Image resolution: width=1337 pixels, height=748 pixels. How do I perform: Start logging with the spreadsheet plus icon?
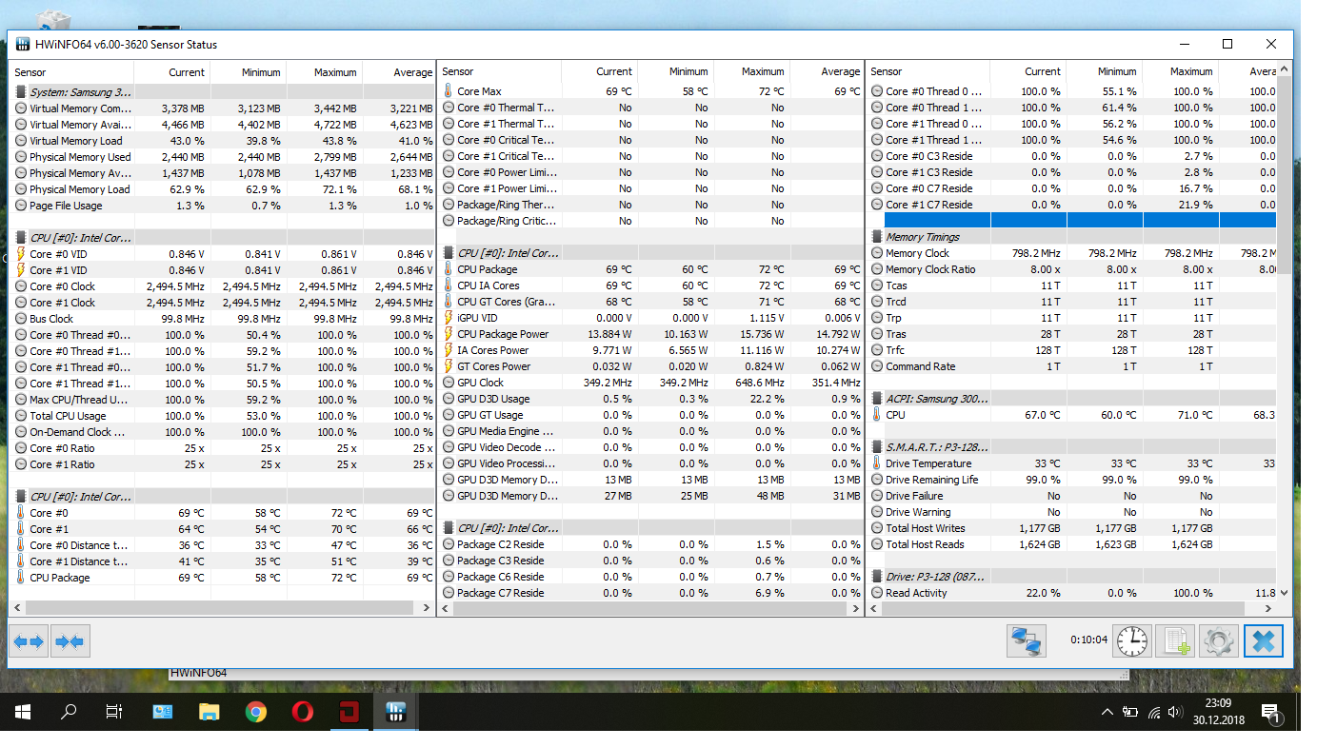[x=1175, y=641]
